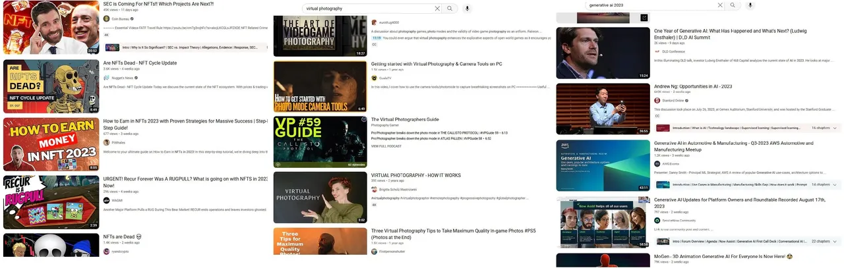Expand 16 chapters of Andrew Ng video
The height and width of the screenshot is (268, 844).
click(835, 128)
